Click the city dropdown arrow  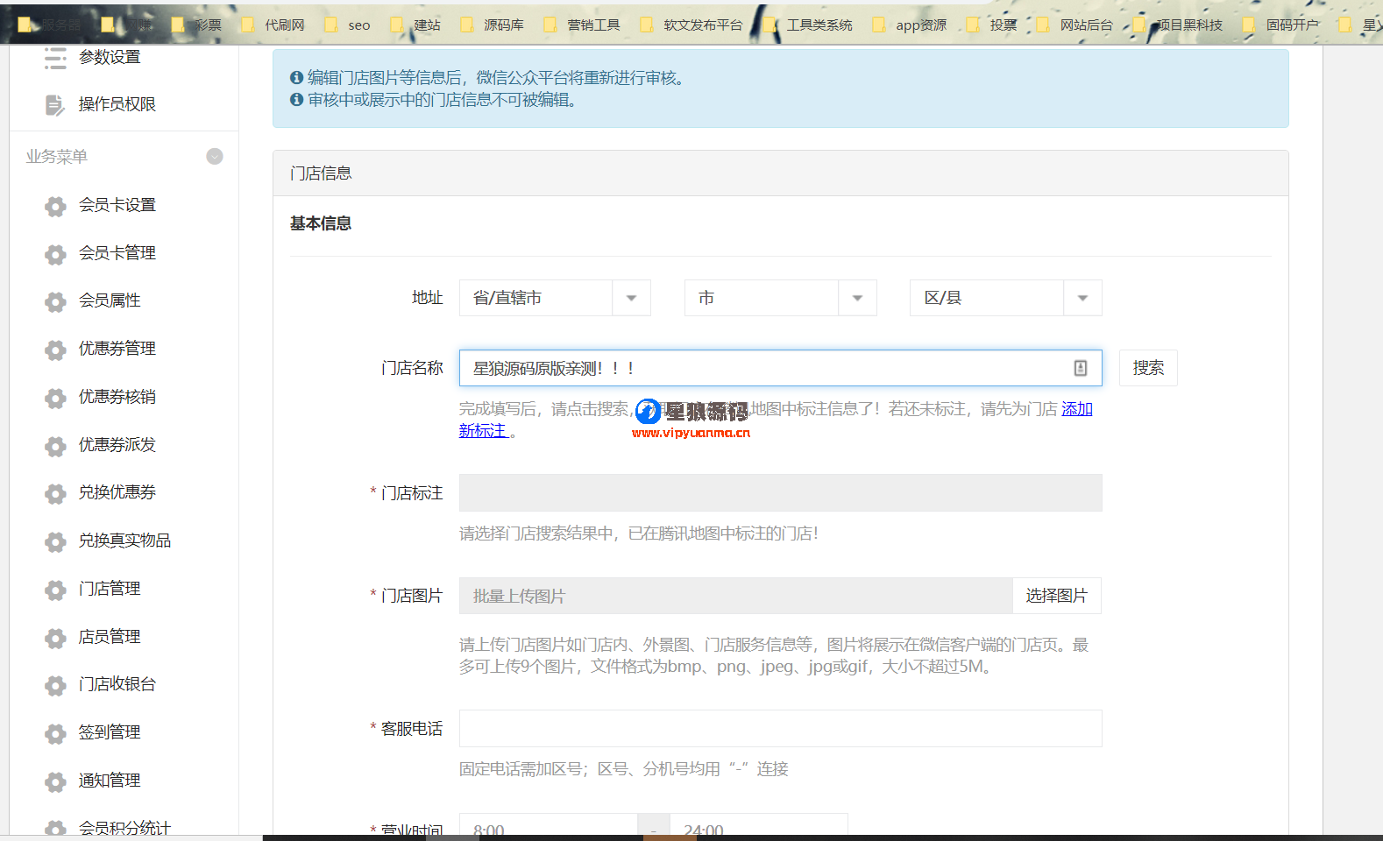pos(857,298)
